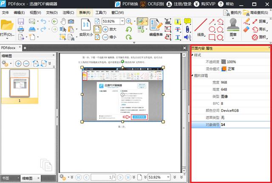Rotate page clockwise

(x=129, y=37)
